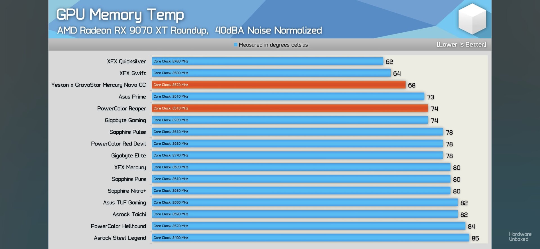The width and height of the screenshot is (540, 249).
Task: Click the 'Sapphire Nitro+' row label
Action: 127,191
